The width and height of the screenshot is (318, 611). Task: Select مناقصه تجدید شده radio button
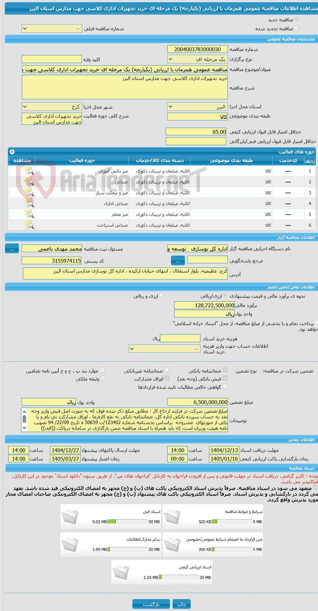[x=296, y=28]
